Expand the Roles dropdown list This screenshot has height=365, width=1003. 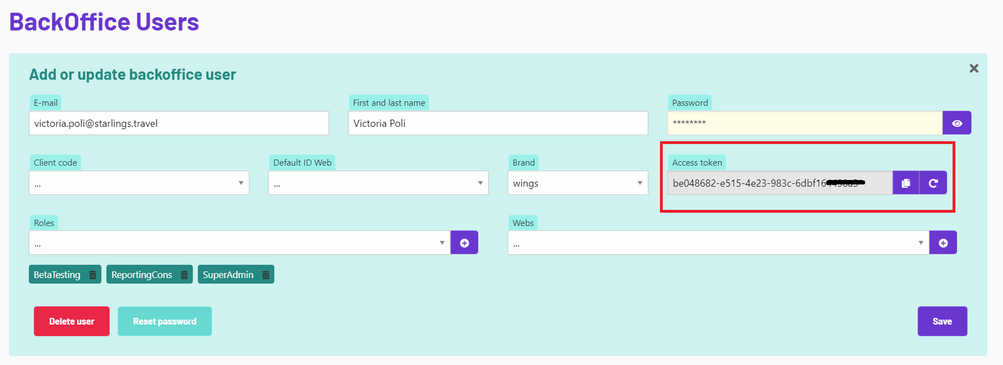239,243
